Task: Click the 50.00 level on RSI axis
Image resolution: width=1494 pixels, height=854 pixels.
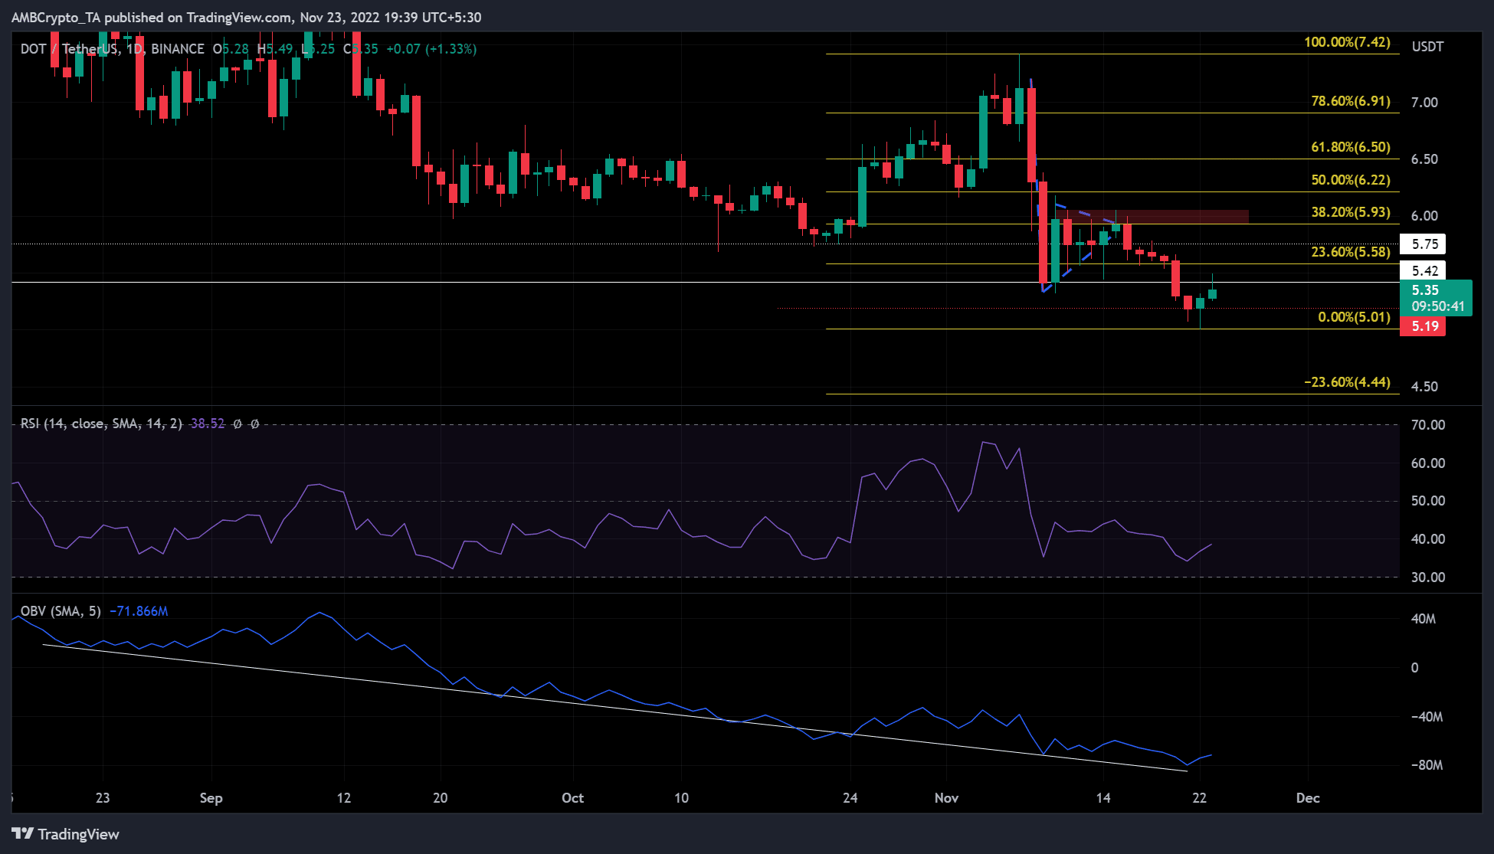Action: click(x=1428, y=501)
